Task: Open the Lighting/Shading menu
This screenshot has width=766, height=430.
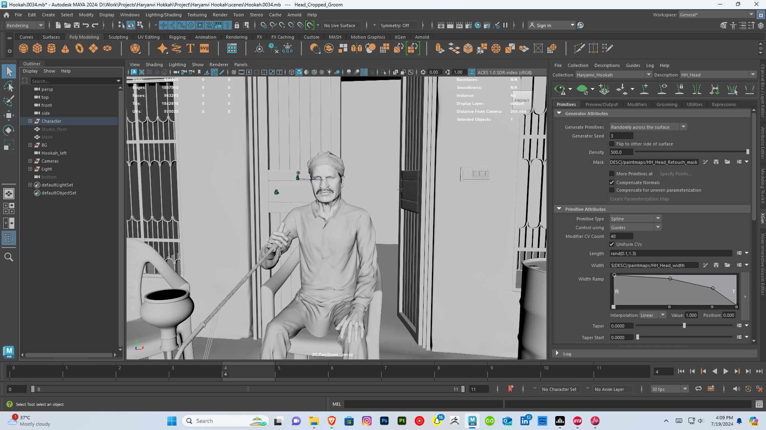Action: tap(163, 15)
